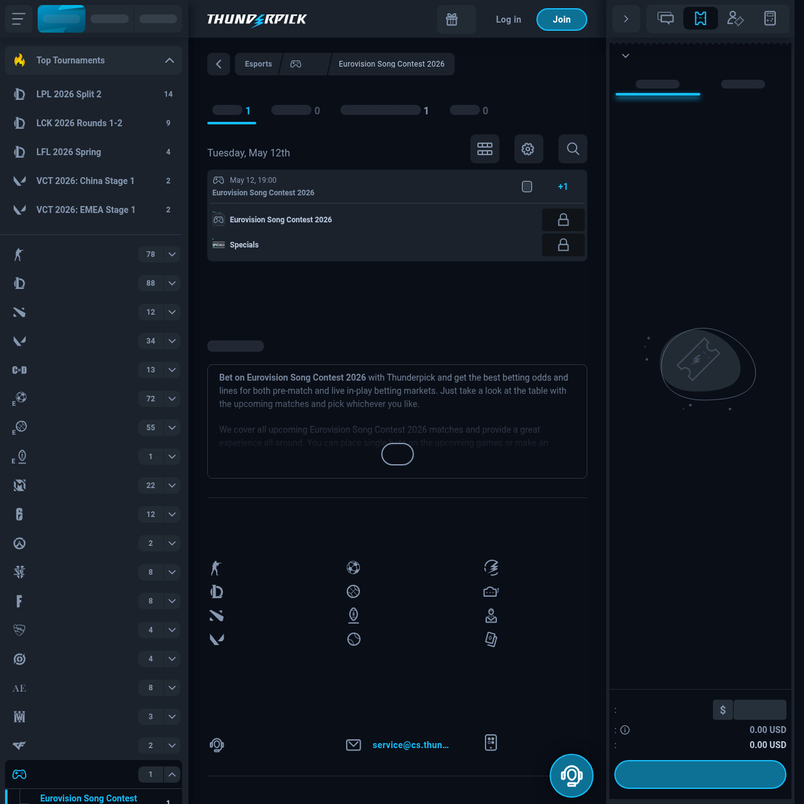Screen dimensions: 804x804
Task: Collapse the Top Tournaments section
Action: pos(170,60)
